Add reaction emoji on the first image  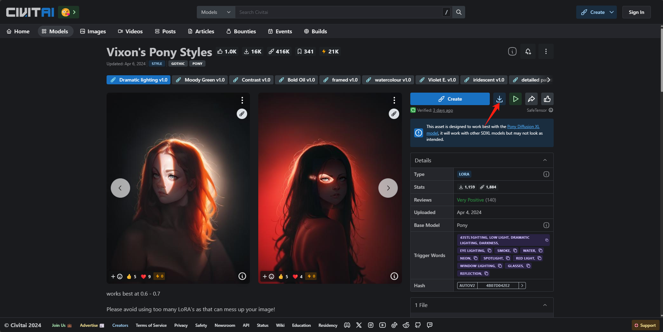tap(117, 276)
